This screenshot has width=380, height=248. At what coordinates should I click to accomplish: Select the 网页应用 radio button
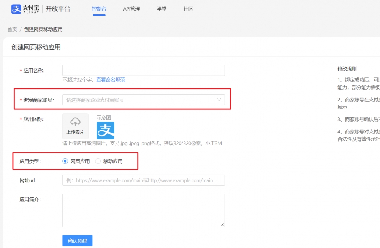[65, 161]
